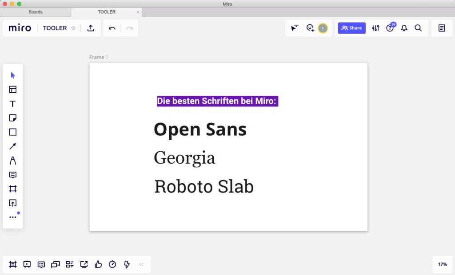Close the TOOLER tab

(x=138, y=12)
